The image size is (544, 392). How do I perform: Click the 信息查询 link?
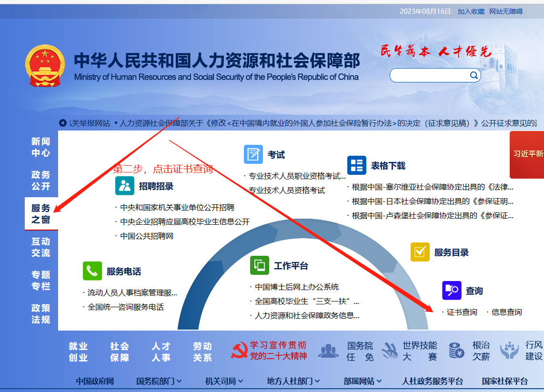point(506,312)
